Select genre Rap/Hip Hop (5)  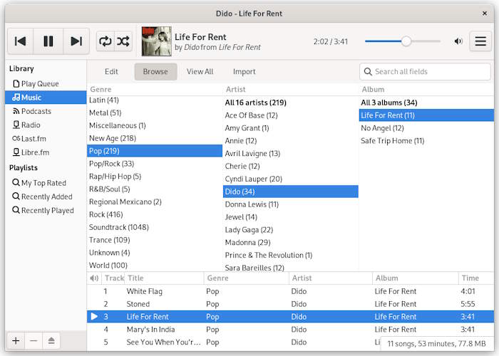click(x=155, y=177)
